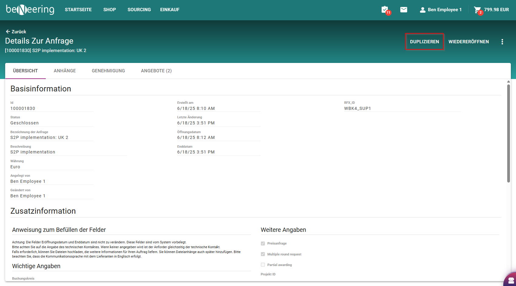This screenshot has width=516, height=286.
Task: Click the user profile icon
Action: pyautogui.click(x=422, y=10)
